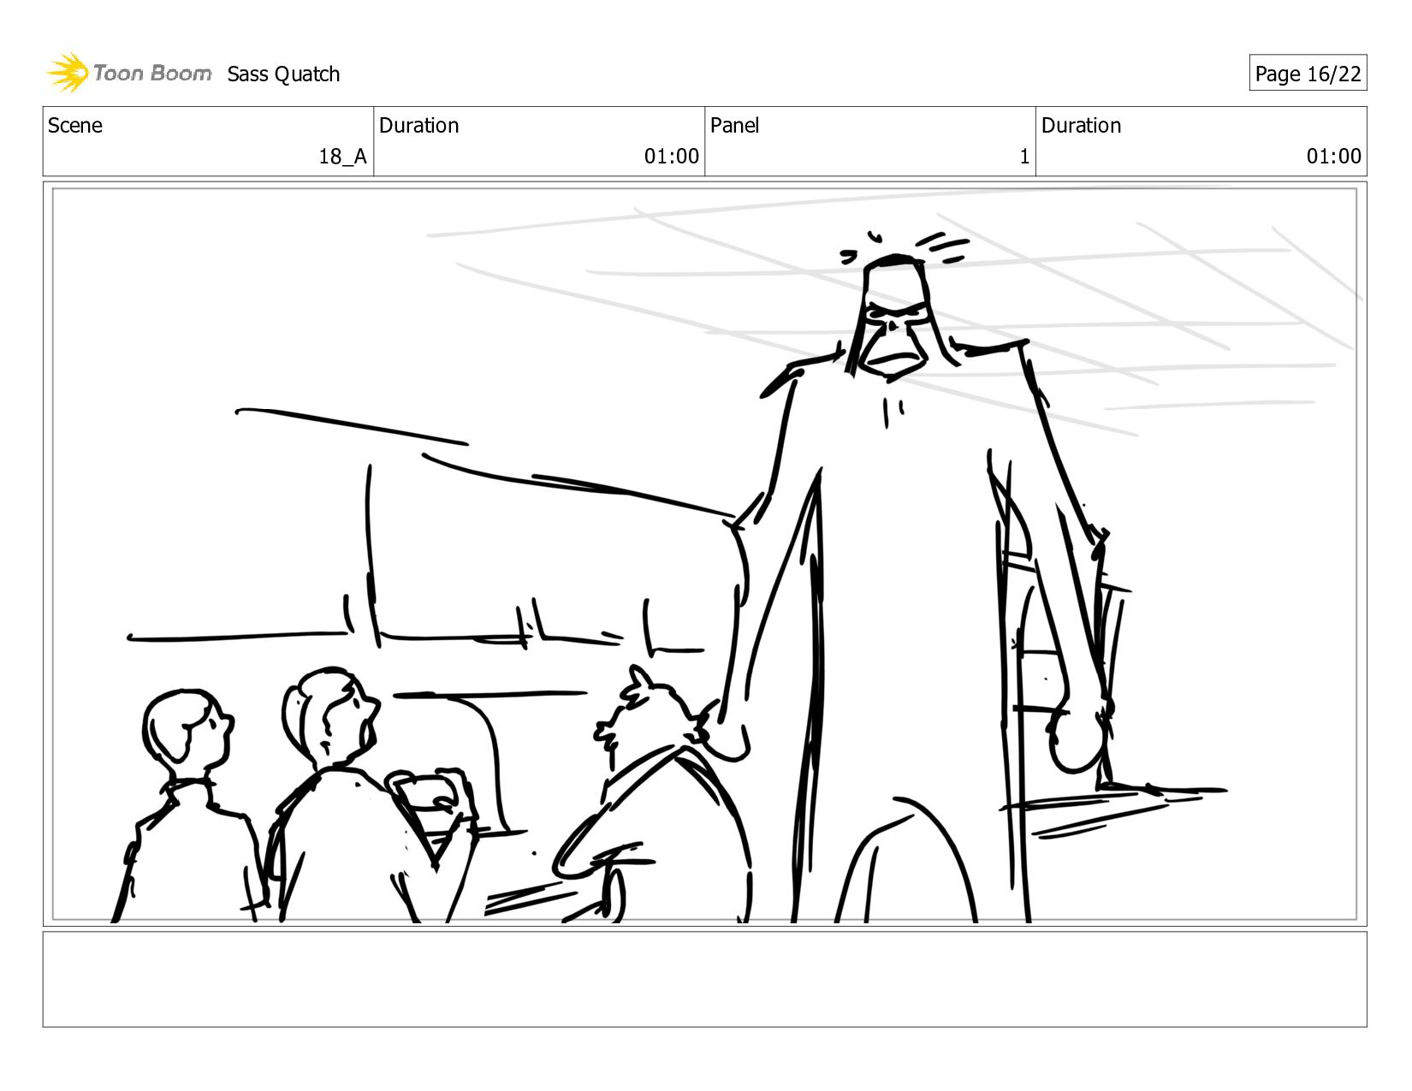Screen dimensions: 1412x1091
Task: Click the 'Page 16/22' page indicator
Action: pyautogui.click(x=1308, y=74)
